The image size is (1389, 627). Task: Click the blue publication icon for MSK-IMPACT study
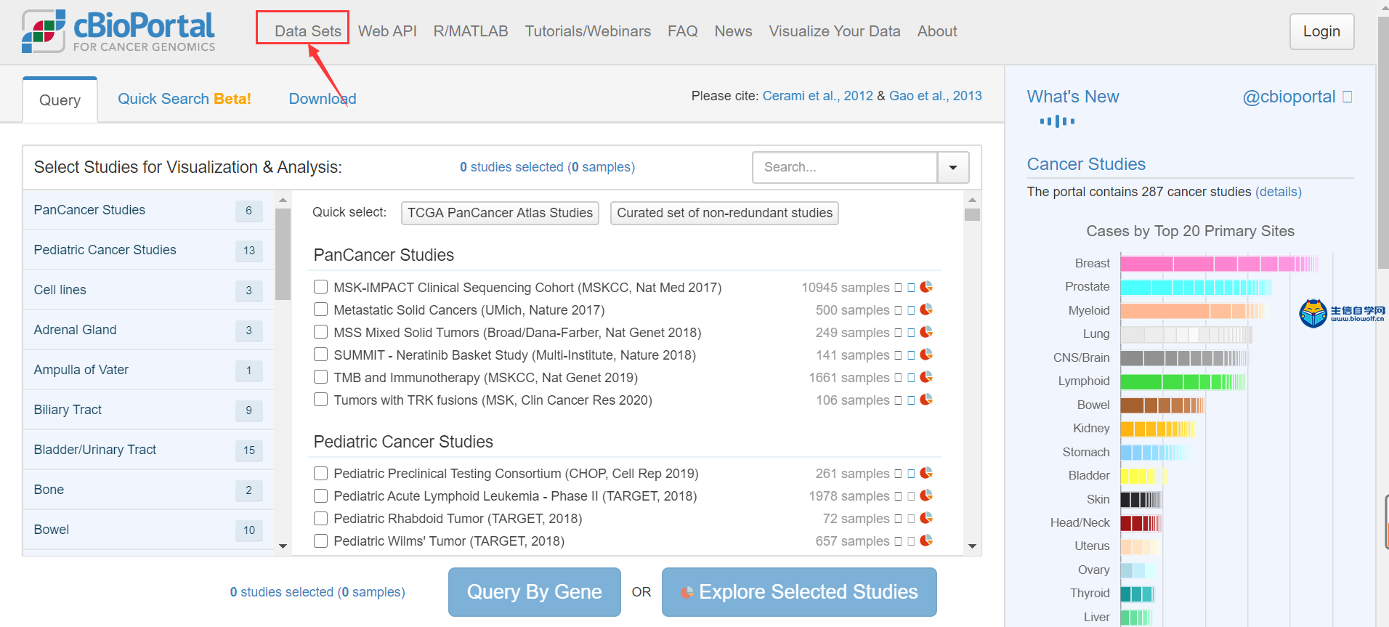click(x=911, y=288)
